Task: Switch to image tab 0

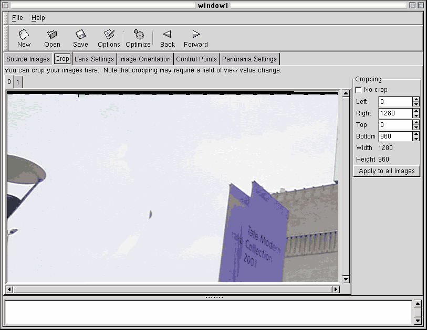Action: pos(8,82)
